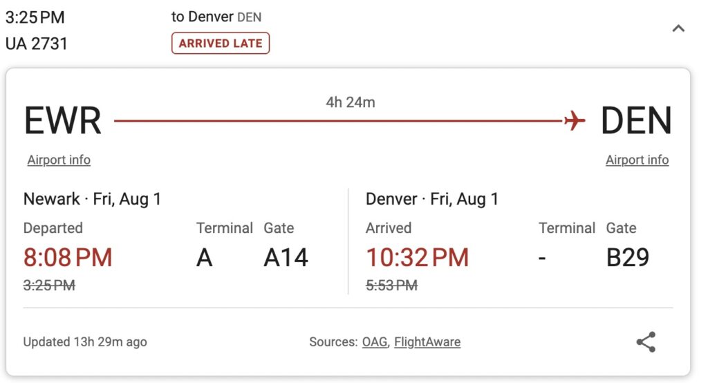Click the red airplane icon on route line
Screen dimensions: 708x383
click(575, 120)
